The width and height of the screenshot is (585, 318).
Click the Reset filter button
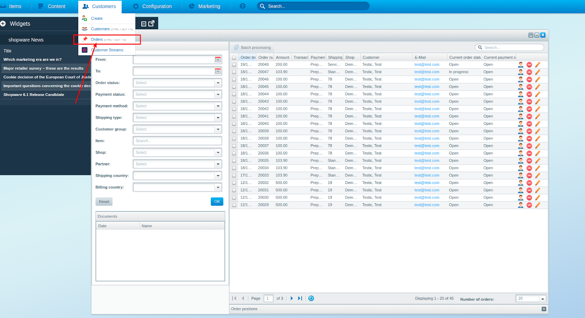(104, 202)
